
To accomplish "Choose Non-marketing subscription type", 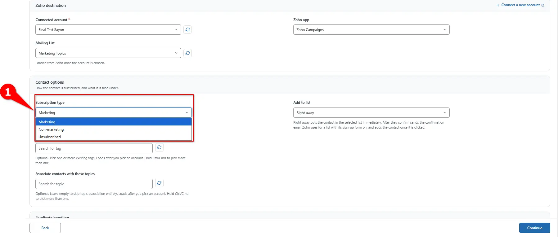I will (x=114, y=129).
